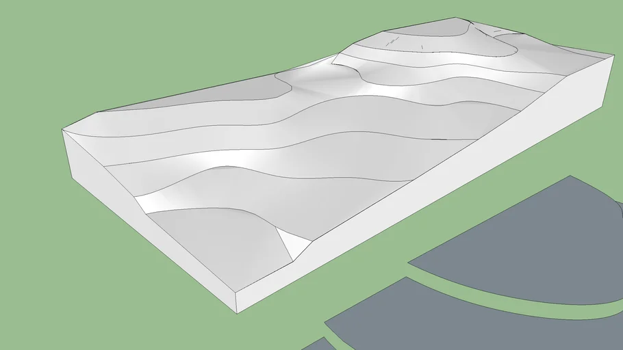Click the leftmost top corner of the terrain block
This screenshot has width=623, height=350.
[62, 129]
